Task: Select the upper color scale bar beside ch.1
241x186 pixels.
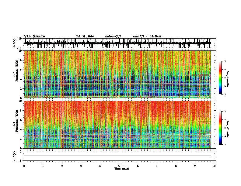Action: pos(220,78)
